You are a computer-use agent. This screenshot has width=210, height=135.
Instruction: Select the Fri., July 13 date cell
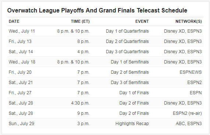pyautogui.click(x=20, y=41)
